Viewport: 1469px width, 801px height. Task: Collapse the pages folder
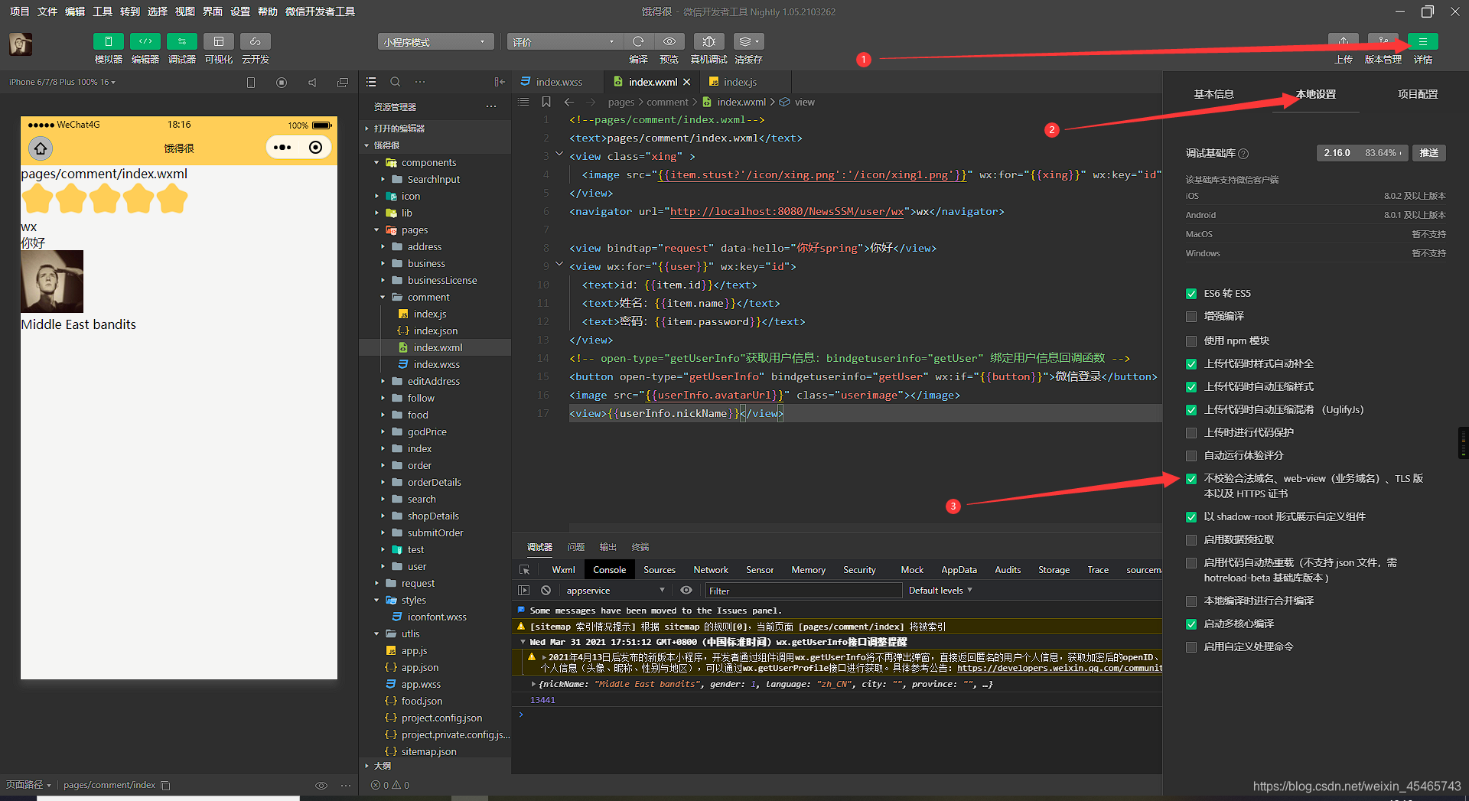point(376,230)
